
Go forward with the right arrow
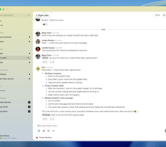coord(11,9)
